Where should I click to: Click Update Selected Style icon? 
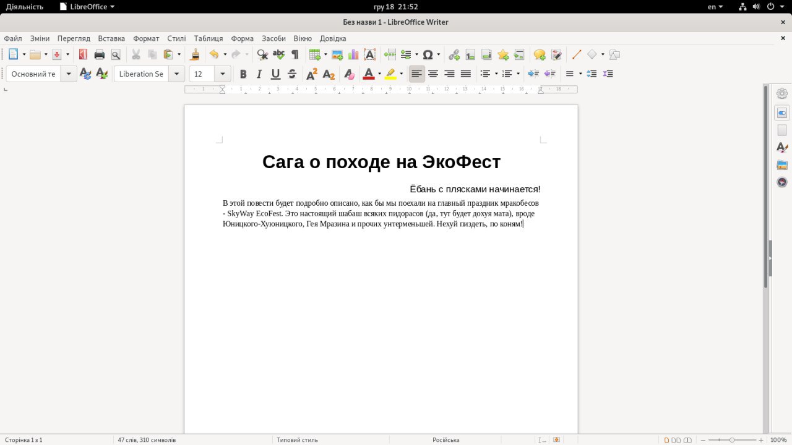coord(85,74)
